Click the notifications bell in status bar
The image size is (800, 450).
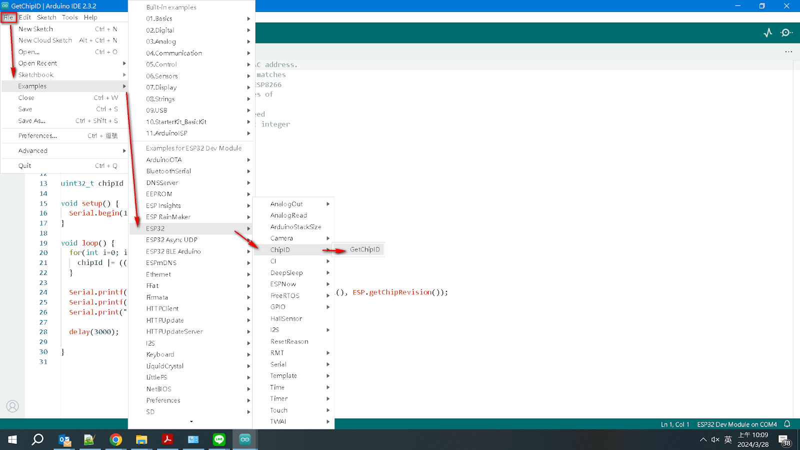[787, 424]
